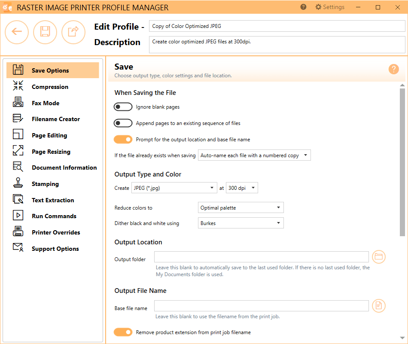Click the base file name document icon

379,305
